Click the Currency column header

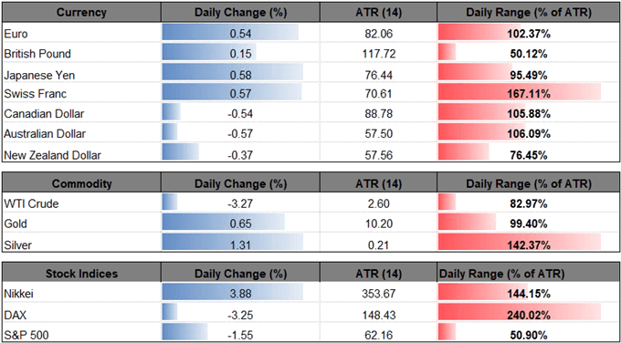81,13
